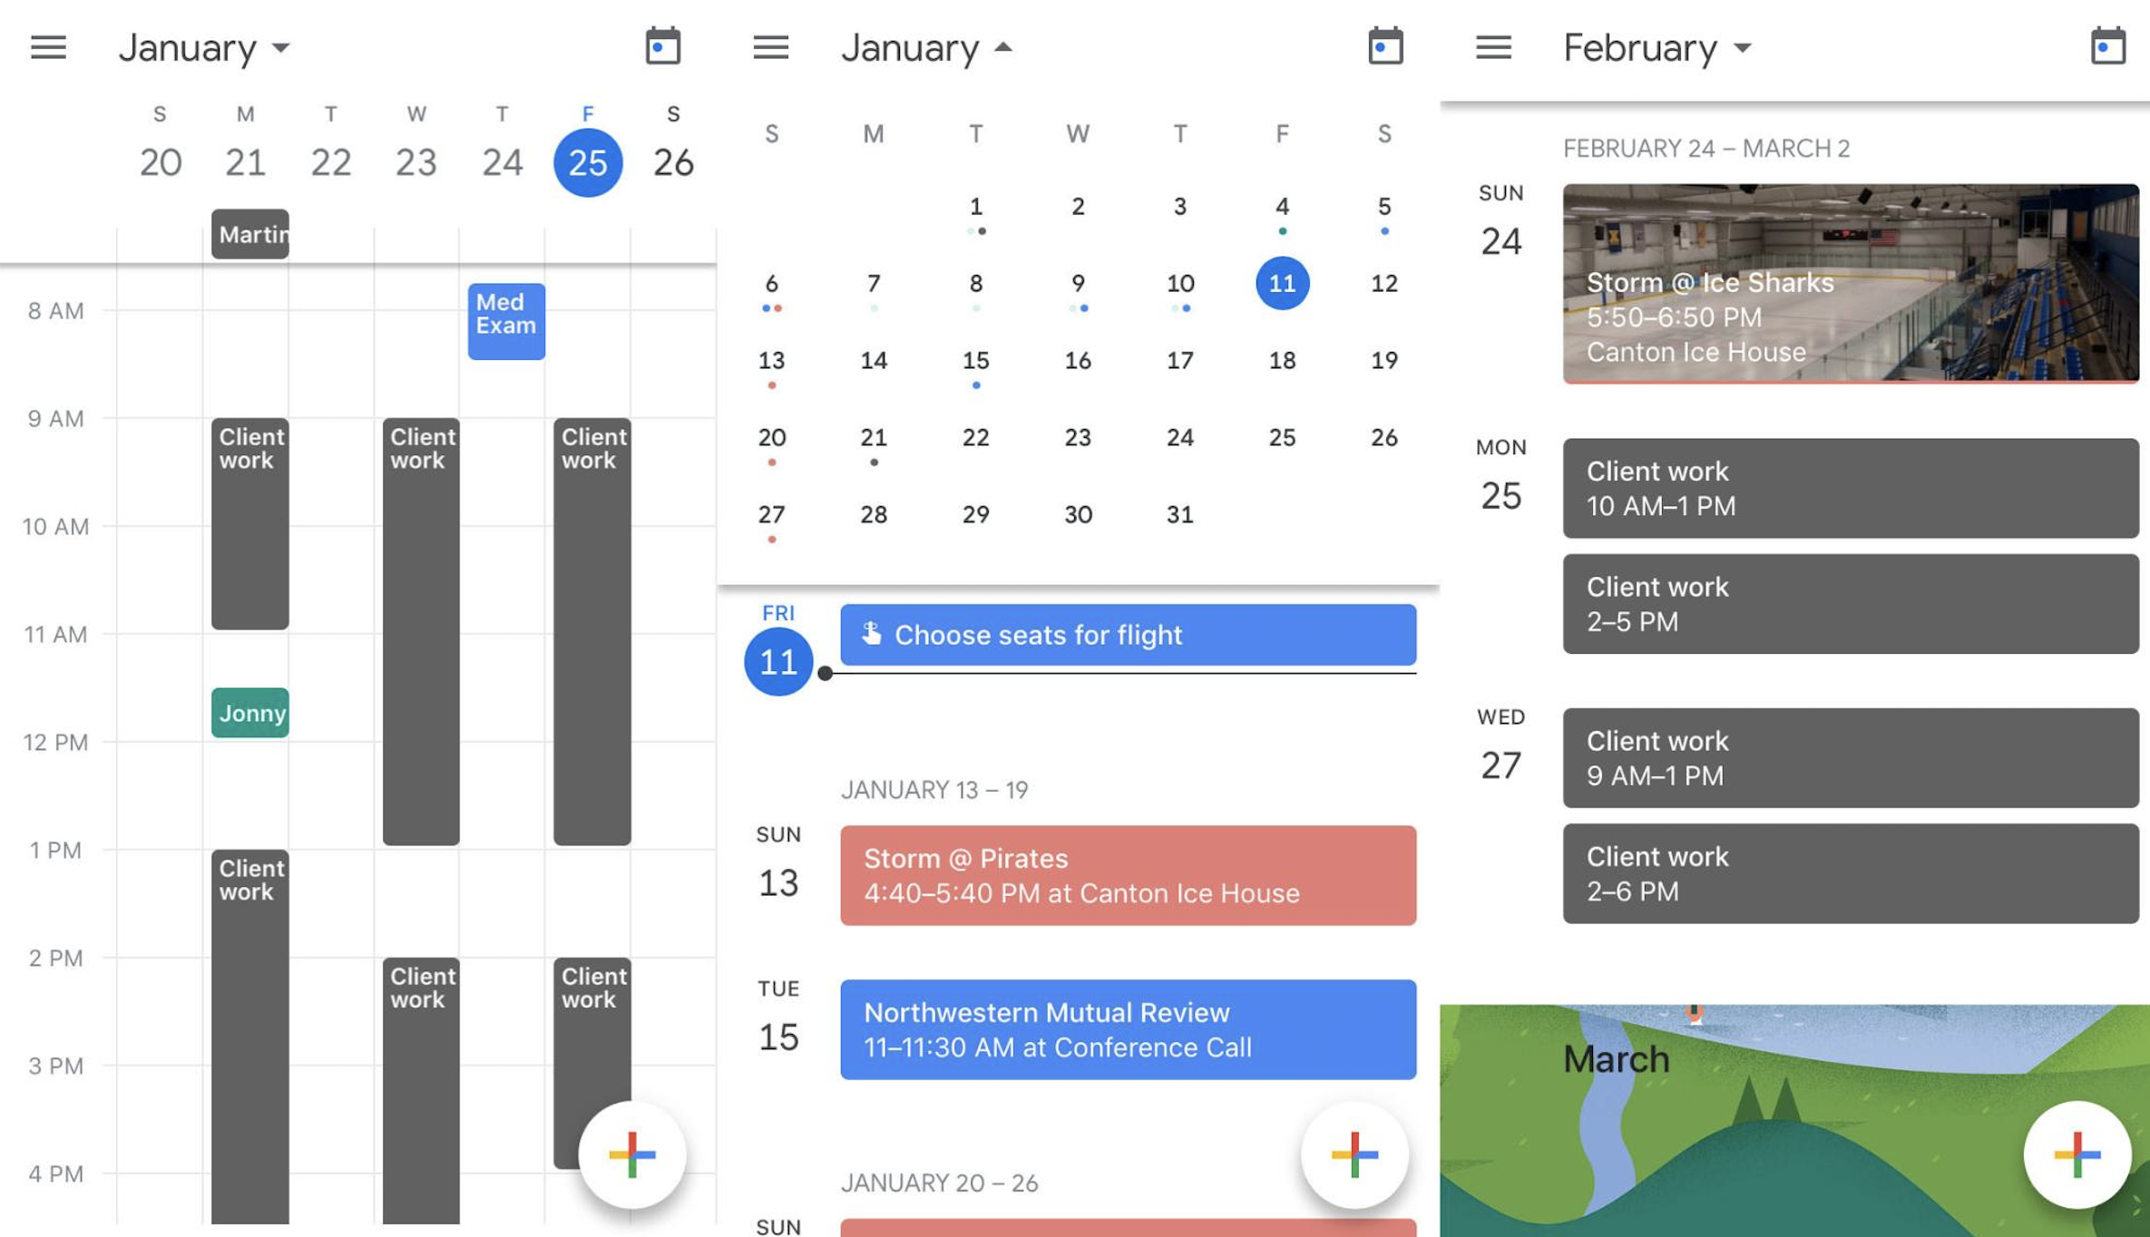Image resolution: width=2150 pixels, height=1237 pixels.
Task: Open the right calendar hamburger menu
Action: pos(1491,45)
